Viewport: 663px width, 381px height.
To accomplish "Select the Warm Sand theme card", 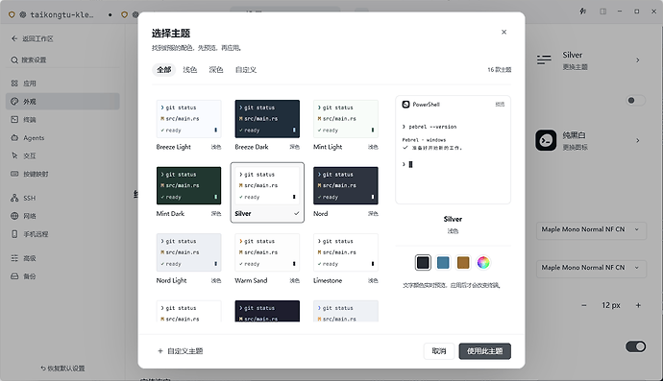I will pyautogui.click(x=267, y=259).
